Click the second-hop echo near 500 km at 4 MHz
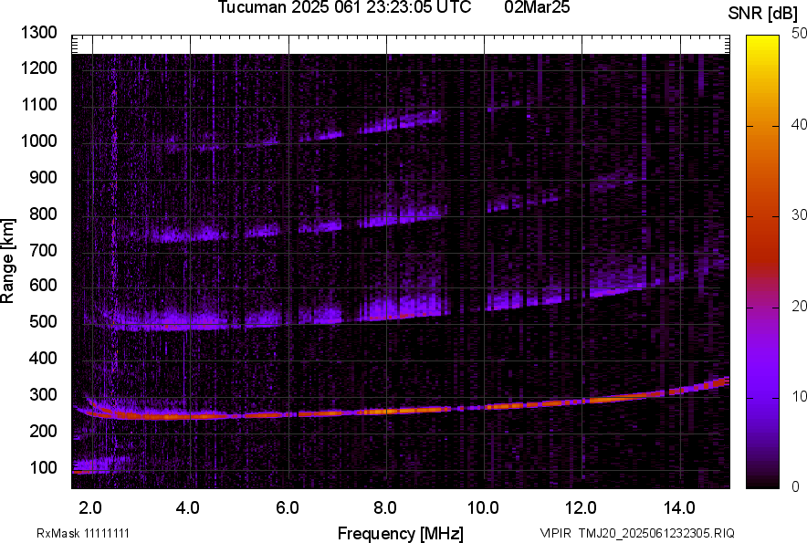The width and height of the screenshot is (807, 543). click(x=189, y=321)
